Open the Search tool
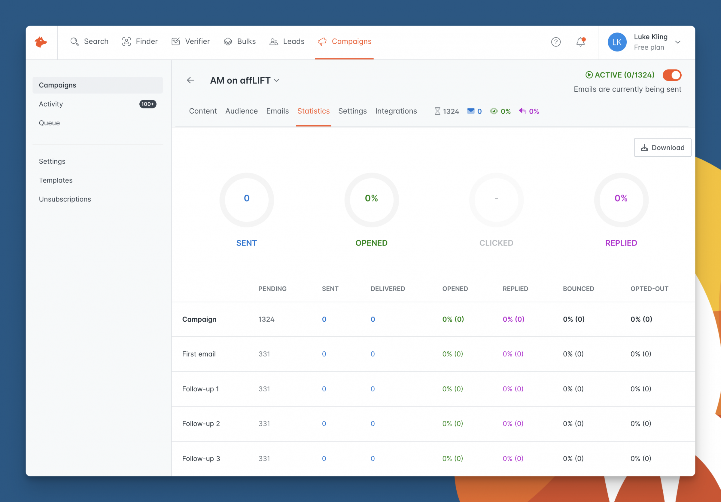This screenshot has height=502, width=721. coord(90,41)
